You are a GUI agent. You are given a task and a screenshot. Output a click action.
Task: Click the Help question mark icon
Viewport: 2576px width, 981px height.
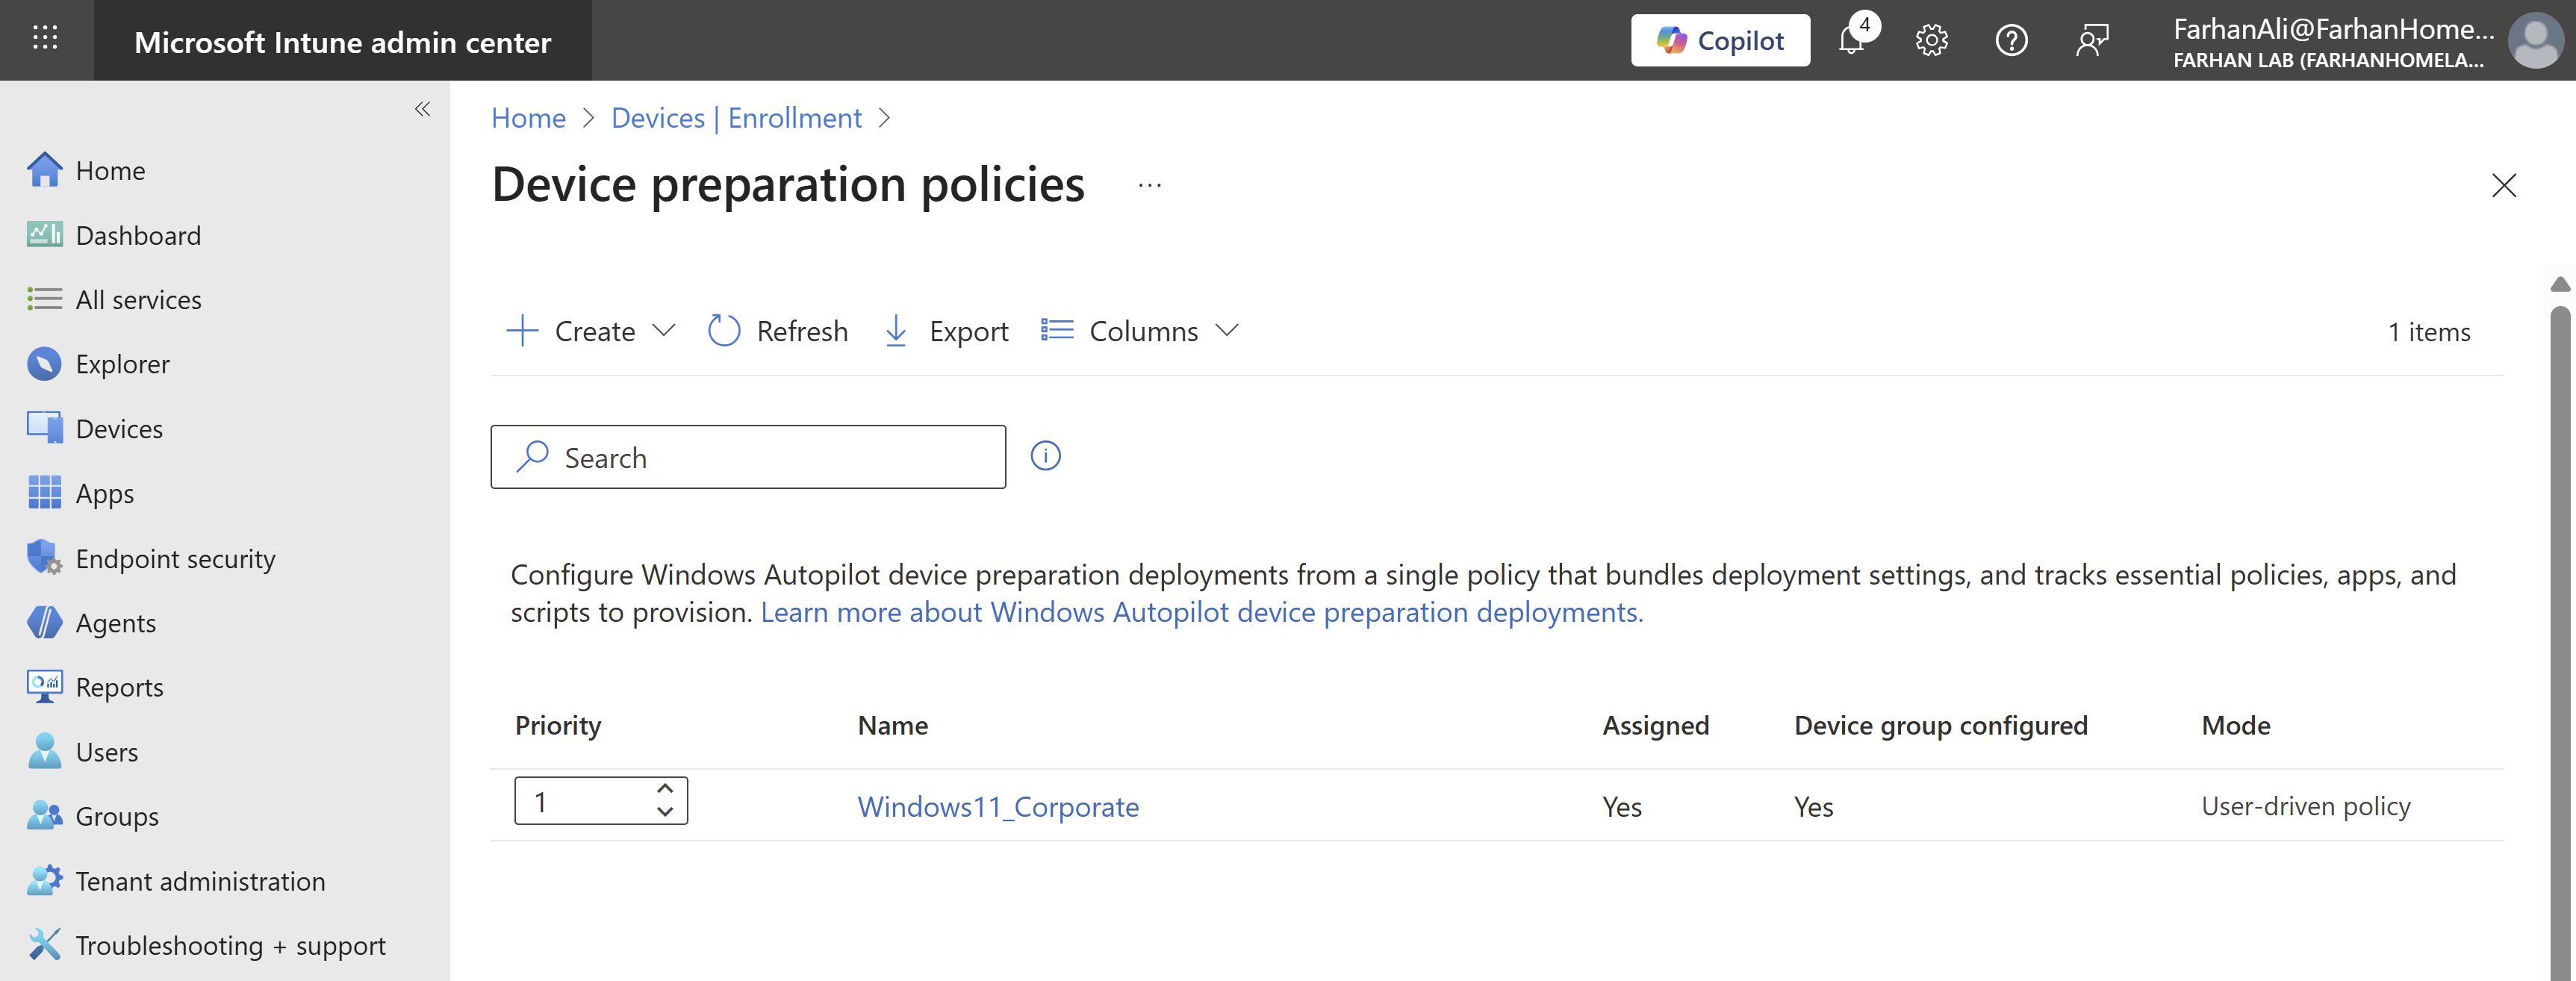(2011, 41)
